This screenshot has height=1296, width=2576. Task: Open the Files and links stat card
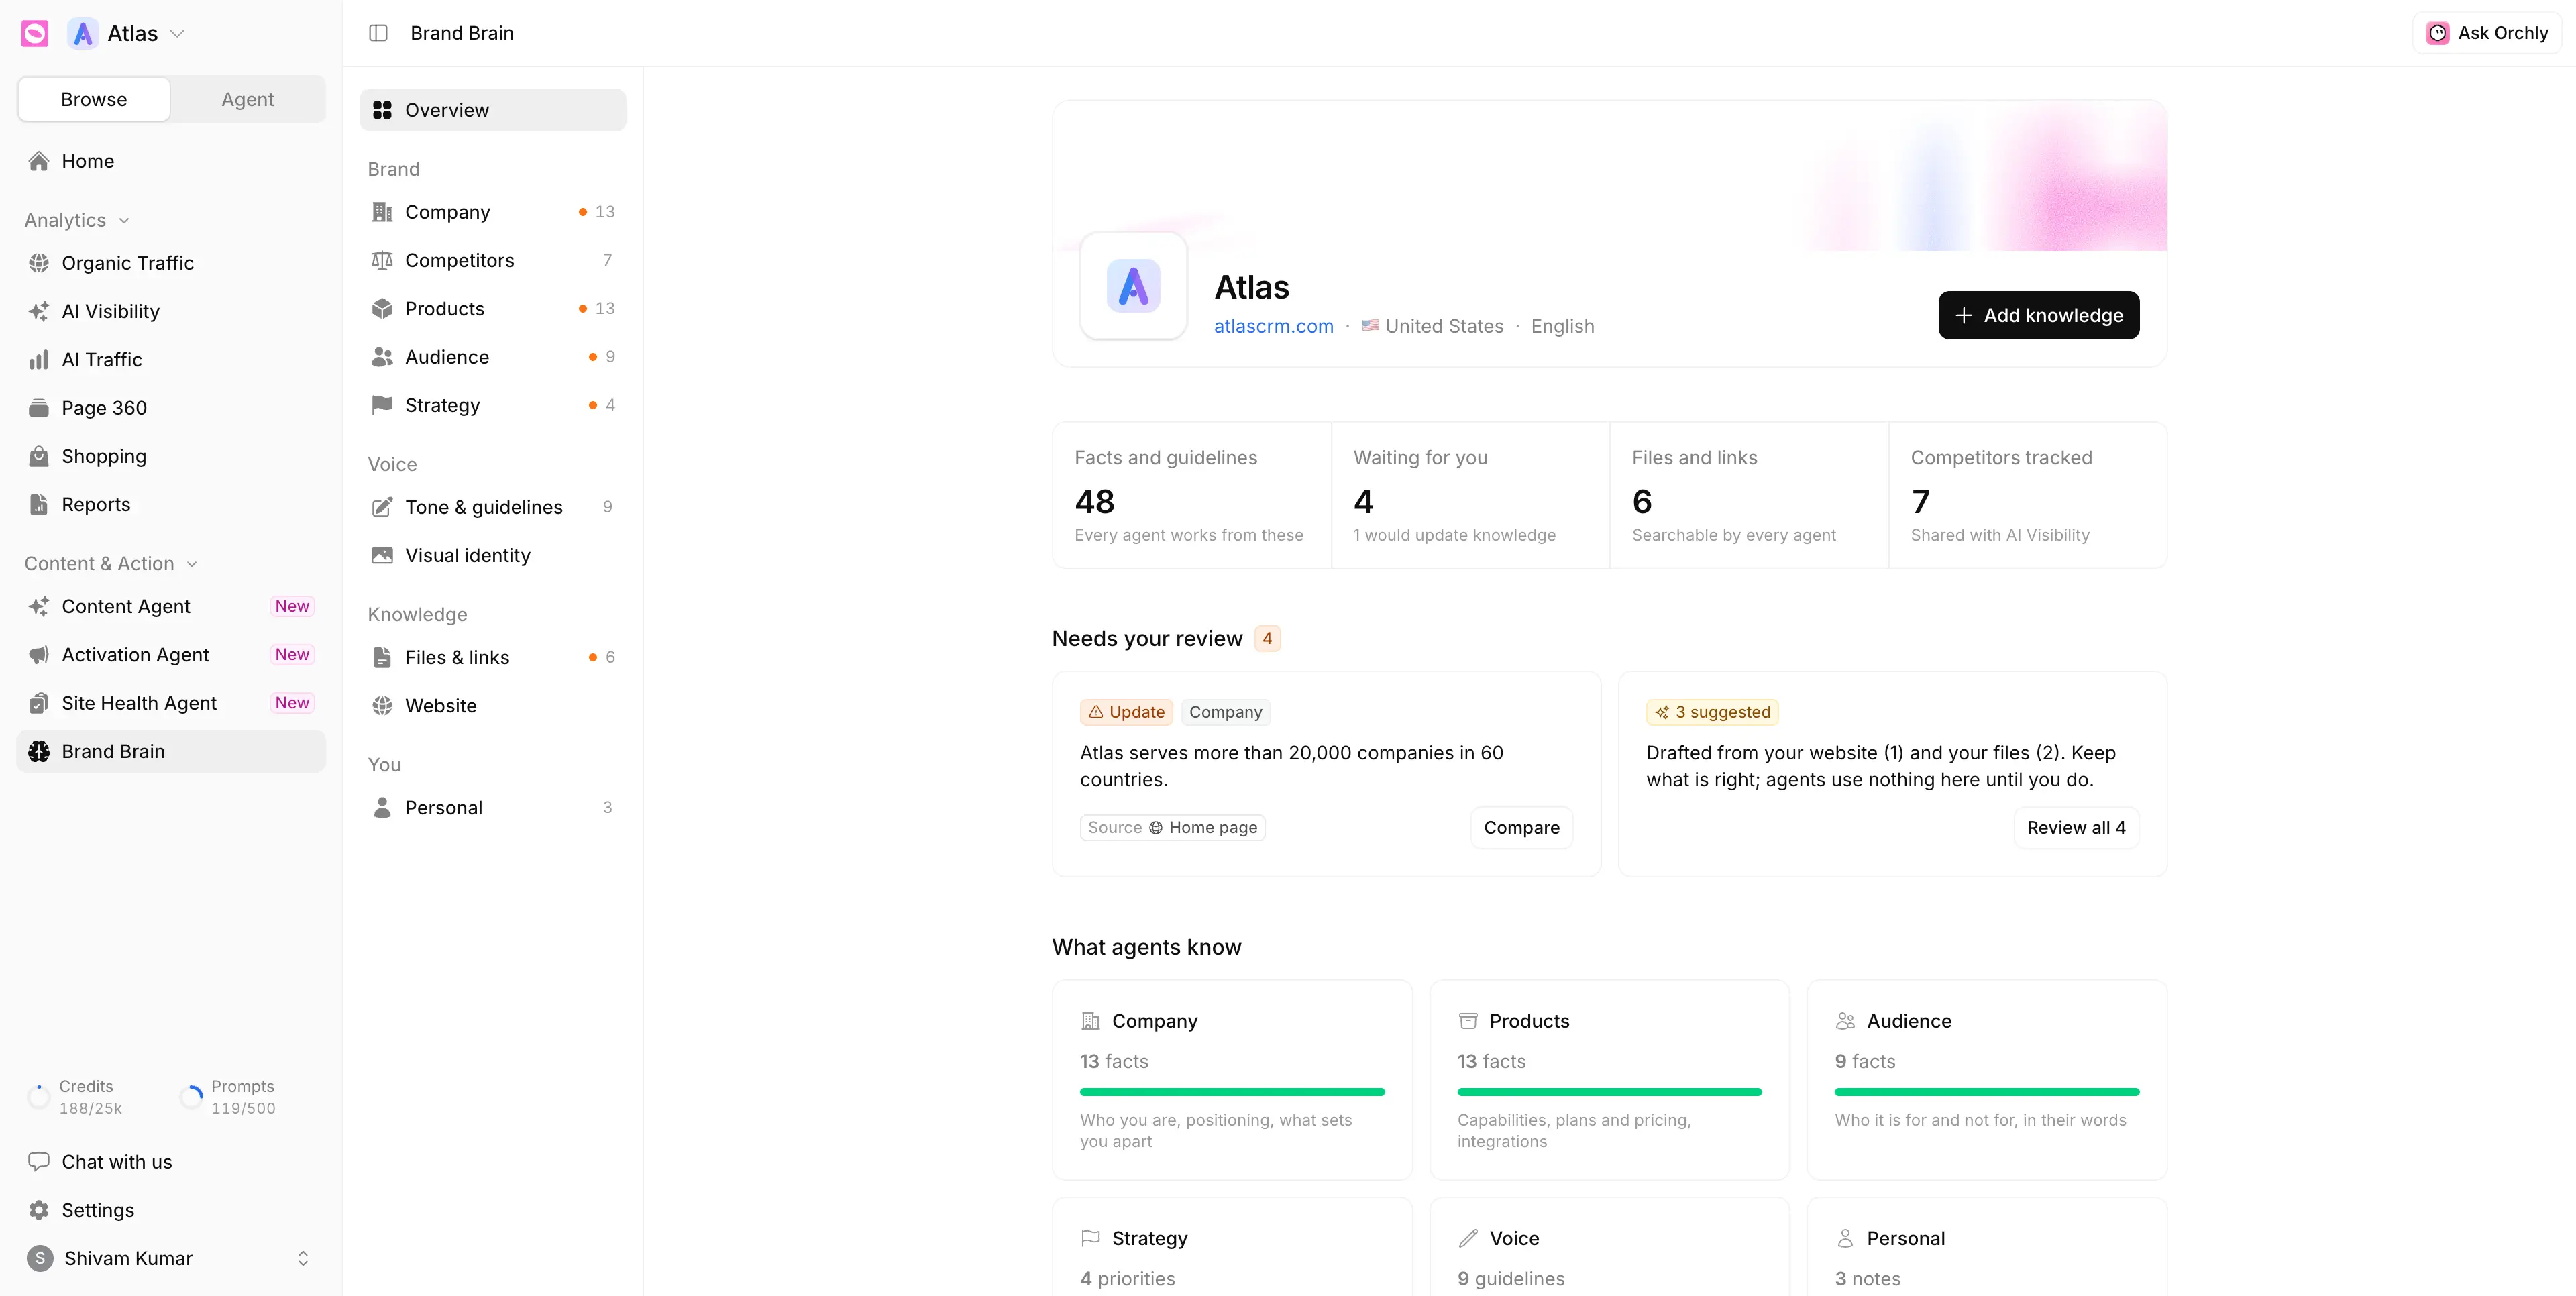tap(1749, 495)
